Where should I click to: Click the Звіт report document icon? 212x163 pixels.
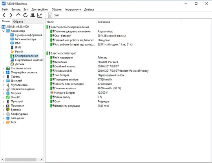(50, 15)
